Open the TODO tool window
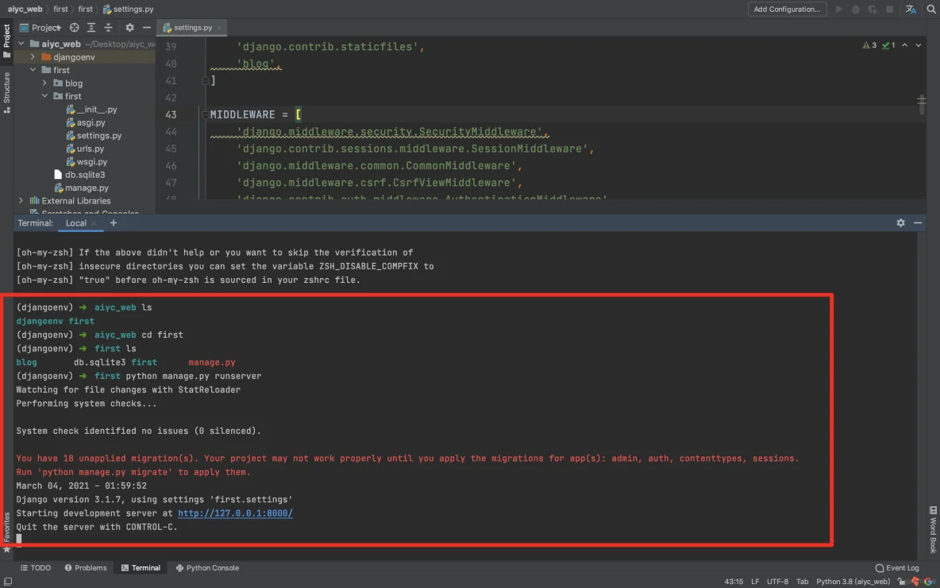This screenshot has height=588, width=940. 36,567
